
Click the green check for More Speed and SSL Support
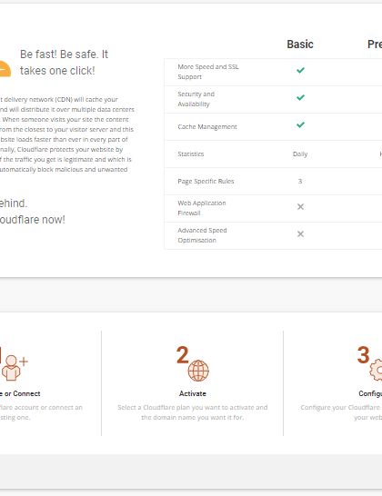point(300,70)
